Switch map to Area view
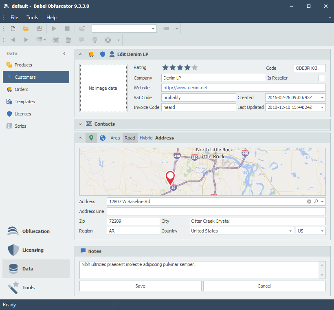Viewport: 334px width, 310px height. (115, 138)
